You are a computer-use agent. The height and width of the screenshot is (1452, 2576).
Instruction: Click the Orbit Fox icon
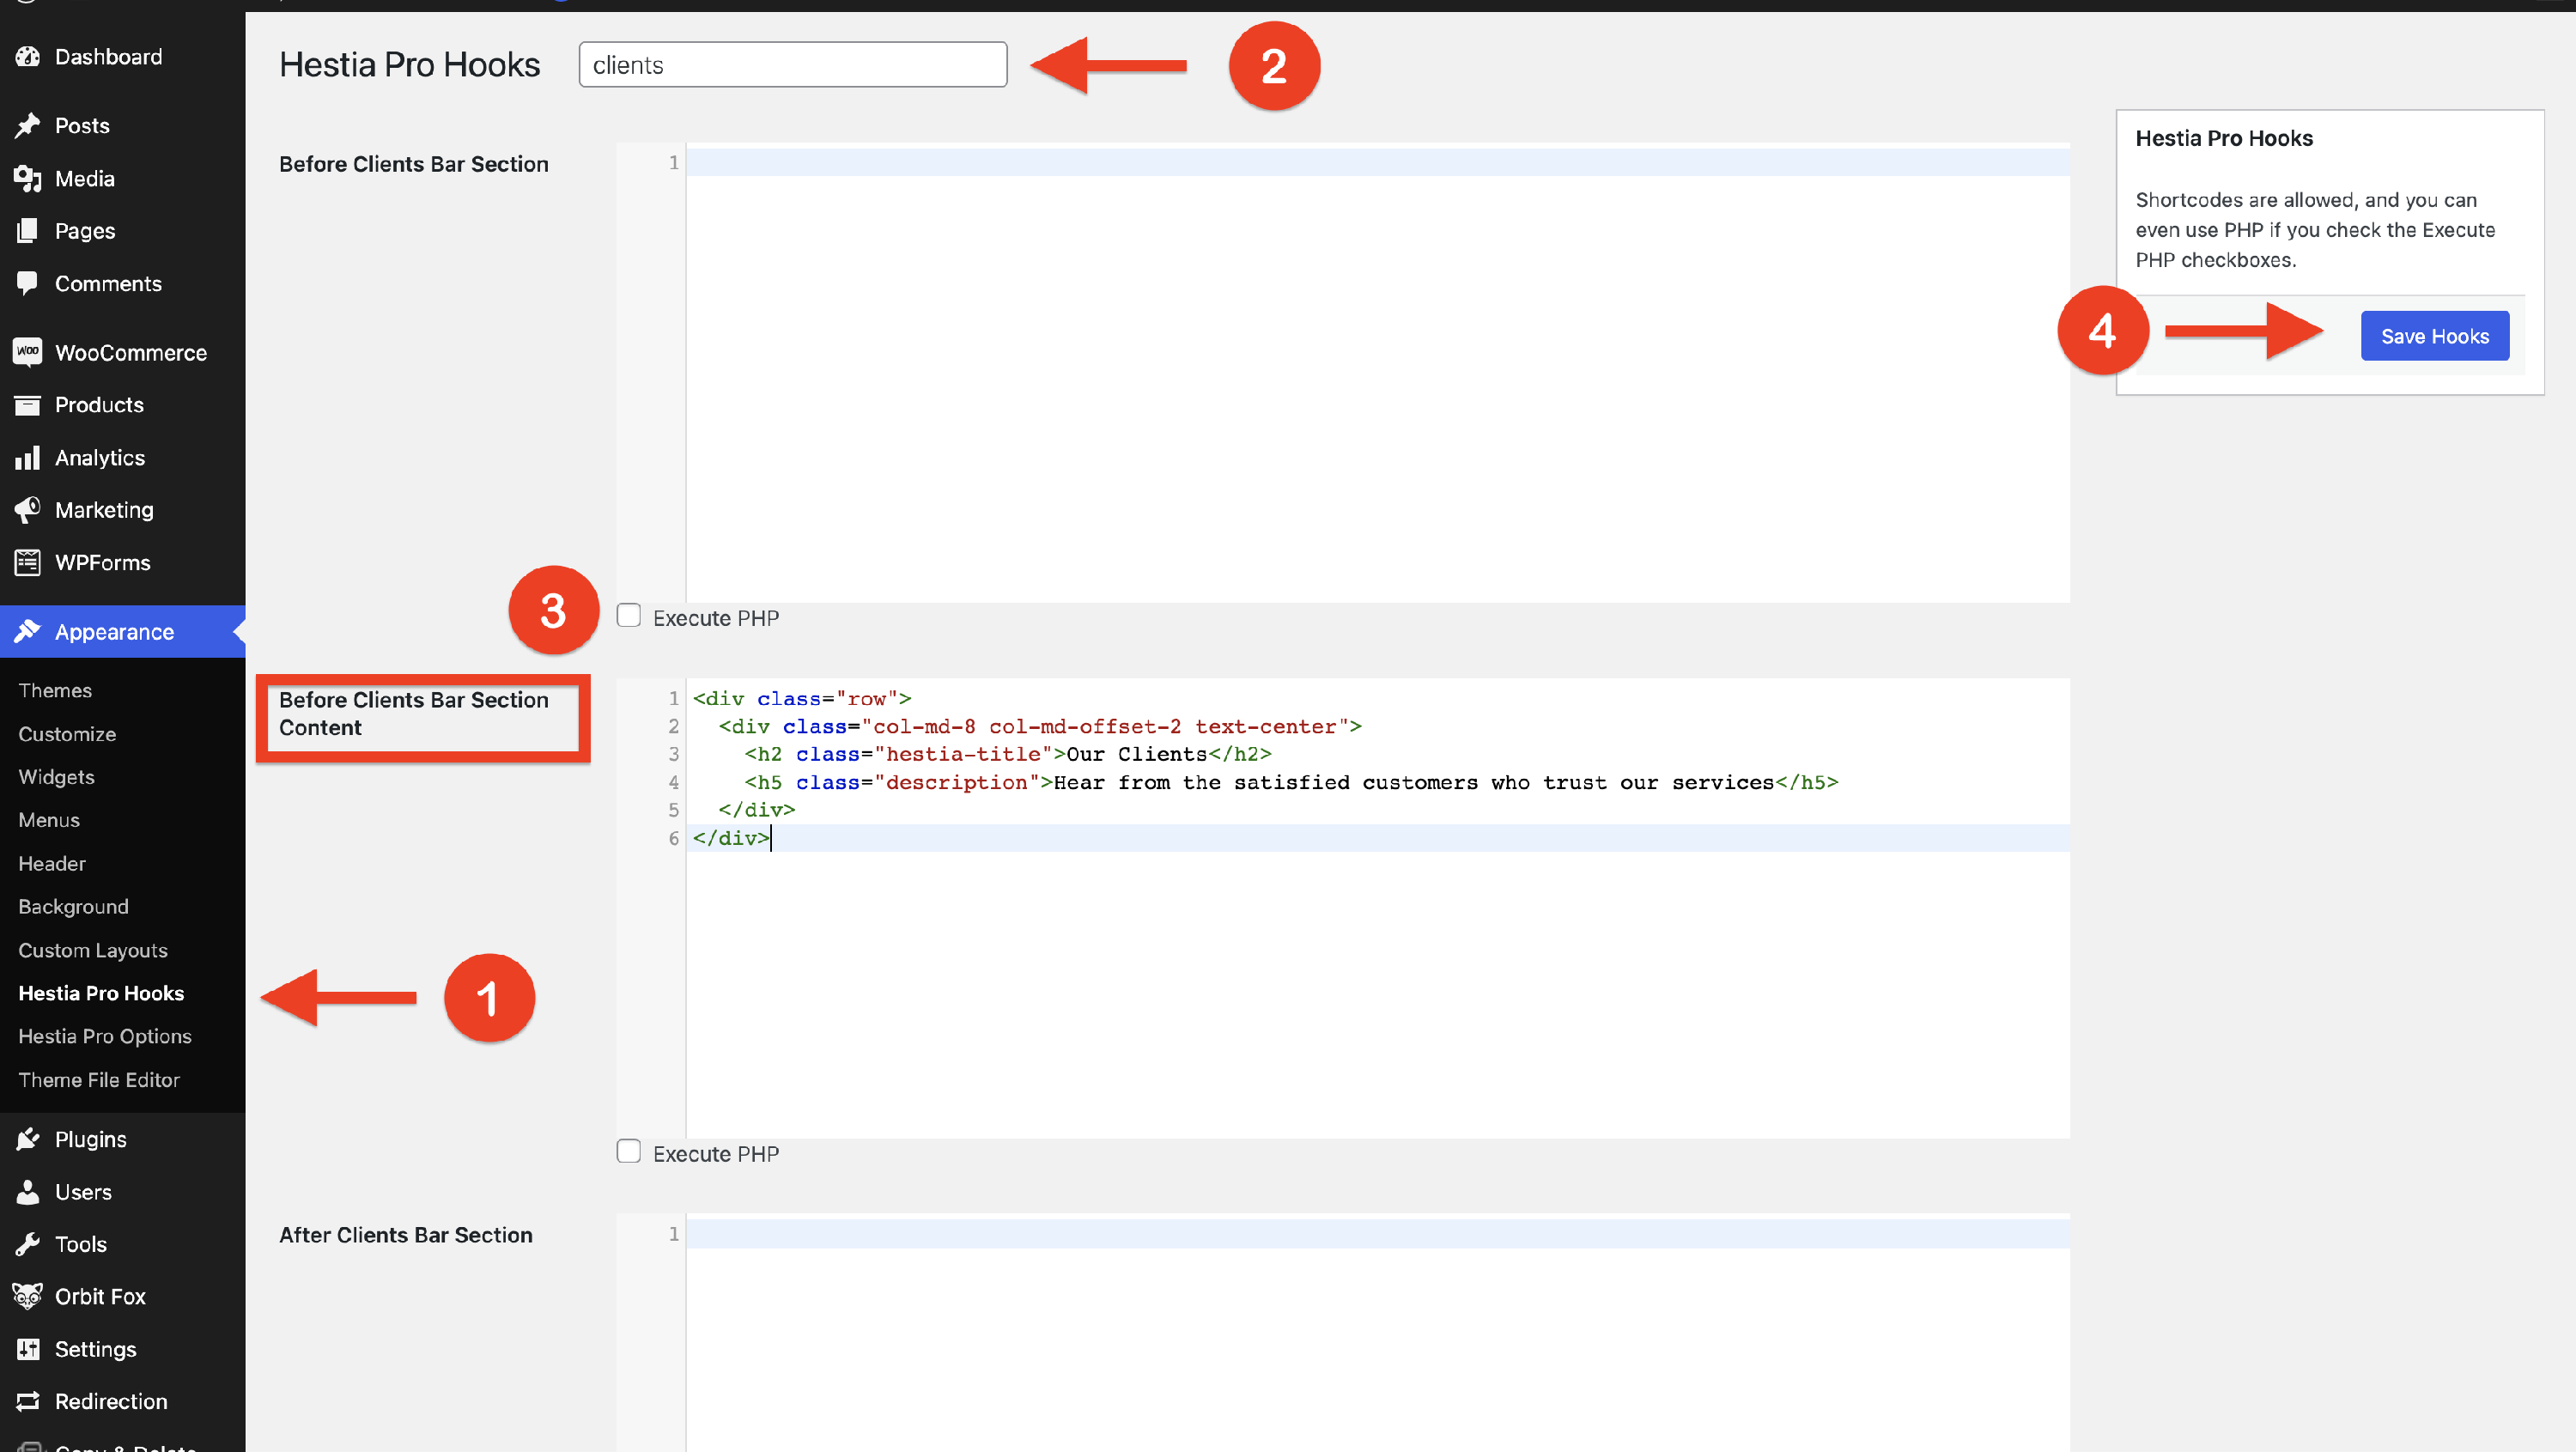27,1296
